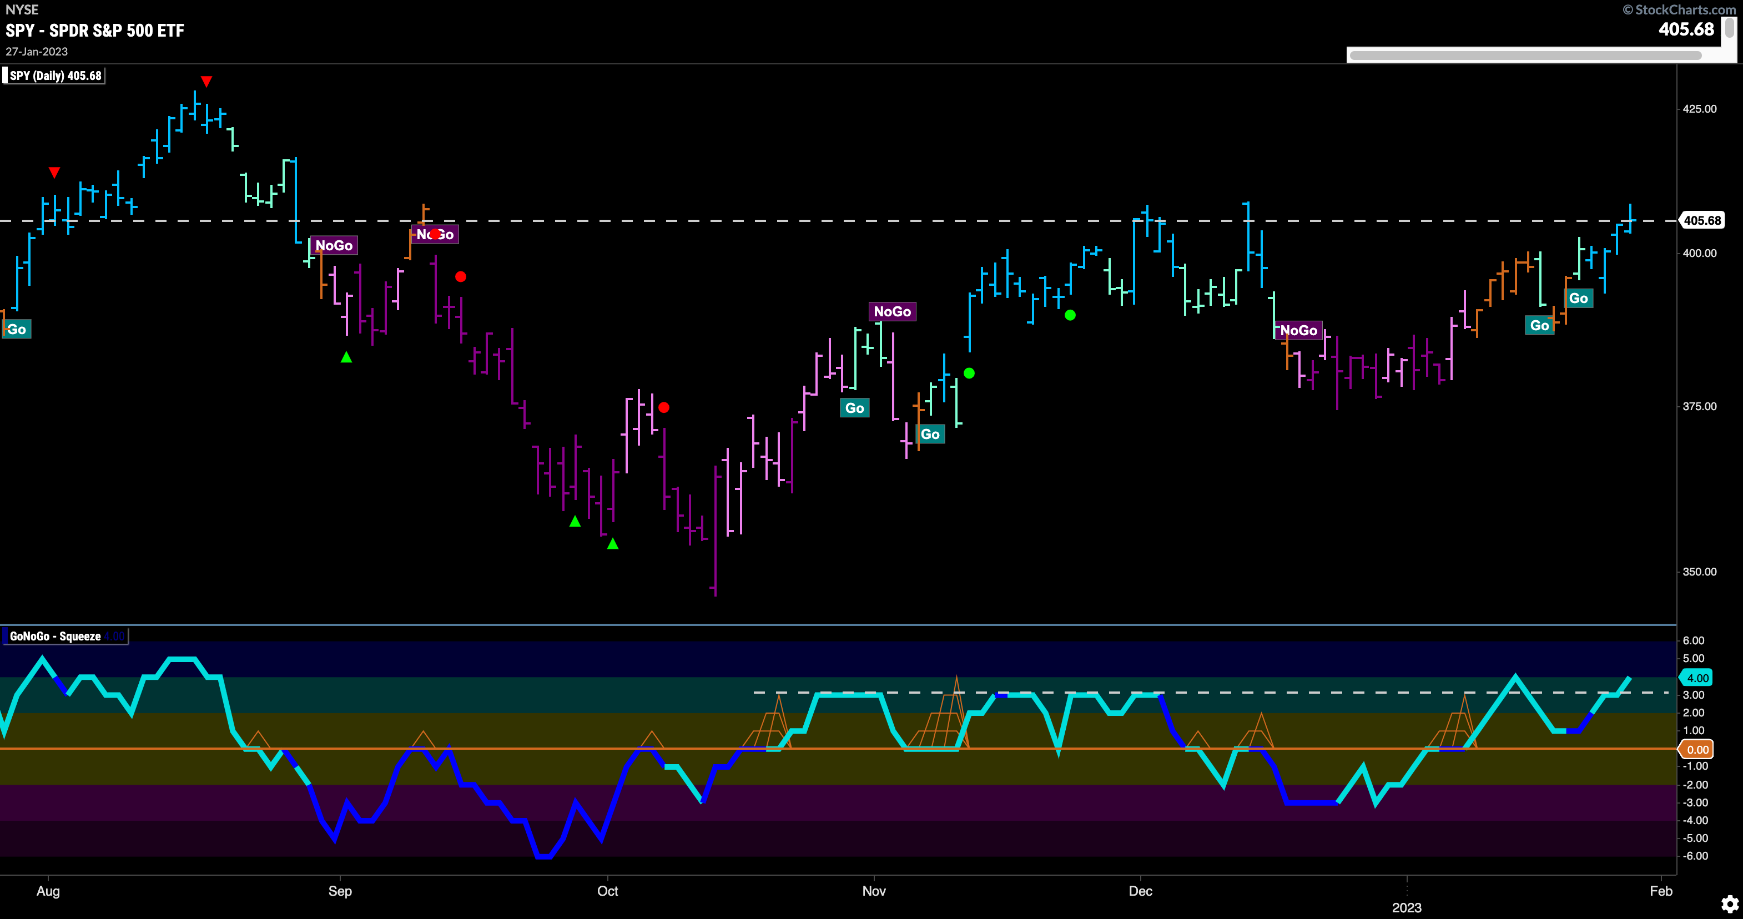The height and width of the screenshot is (919, 1743).
Task: Click the Nov label on the time axis
Action: [x=874, y=891]
